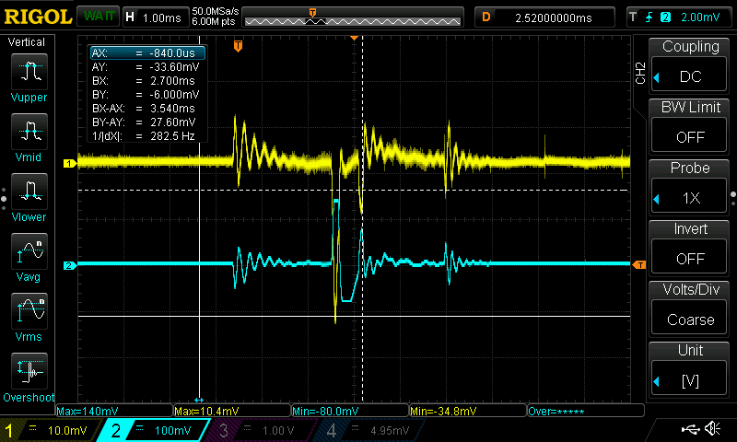Image resolution: width=737 pixels, height=442 pixels.
Task: Select the Vlower measurement icon
Action: point(29,192)
